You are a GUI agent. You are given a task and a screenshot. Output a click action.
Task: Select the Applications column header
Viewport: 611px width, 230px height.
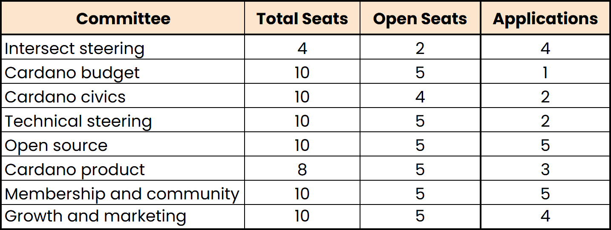(545, 19)
